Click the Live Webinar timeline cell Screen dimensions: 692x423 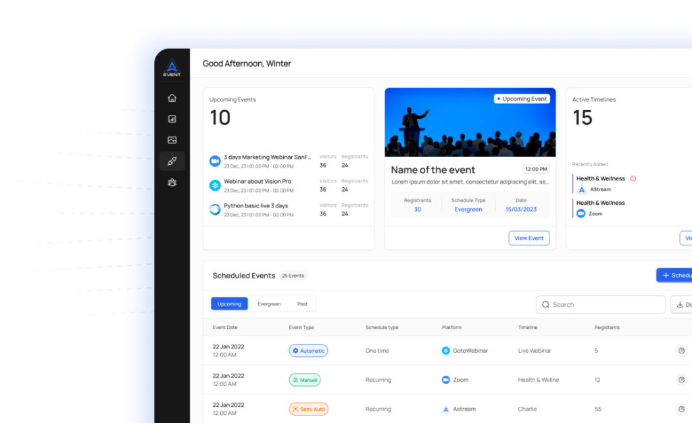pos(535,351)
